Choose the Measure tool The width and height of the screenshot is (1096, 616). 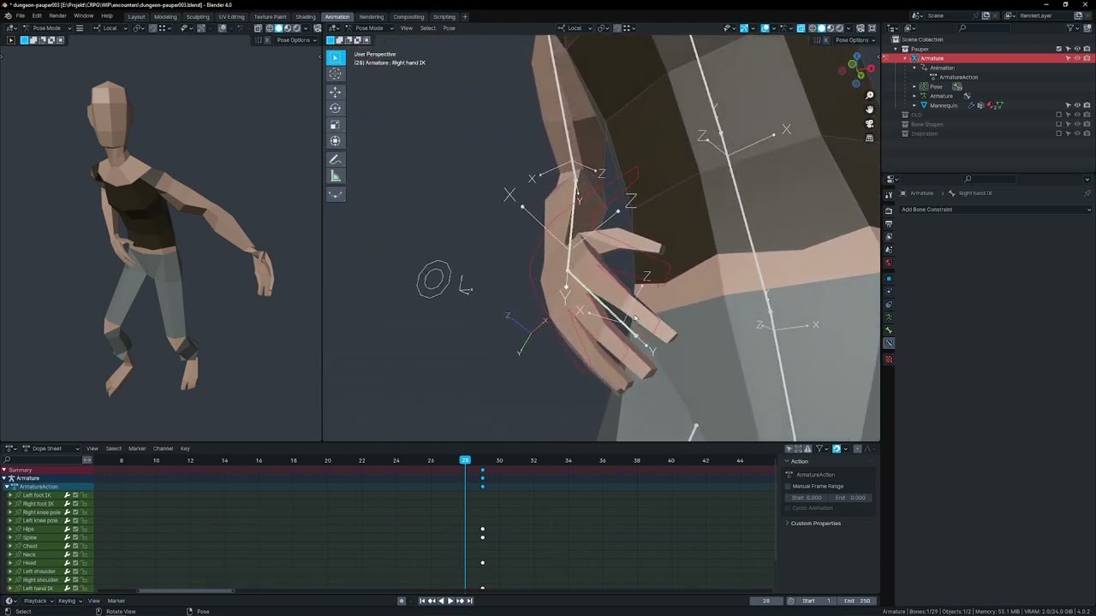click(x=336, y=176)
